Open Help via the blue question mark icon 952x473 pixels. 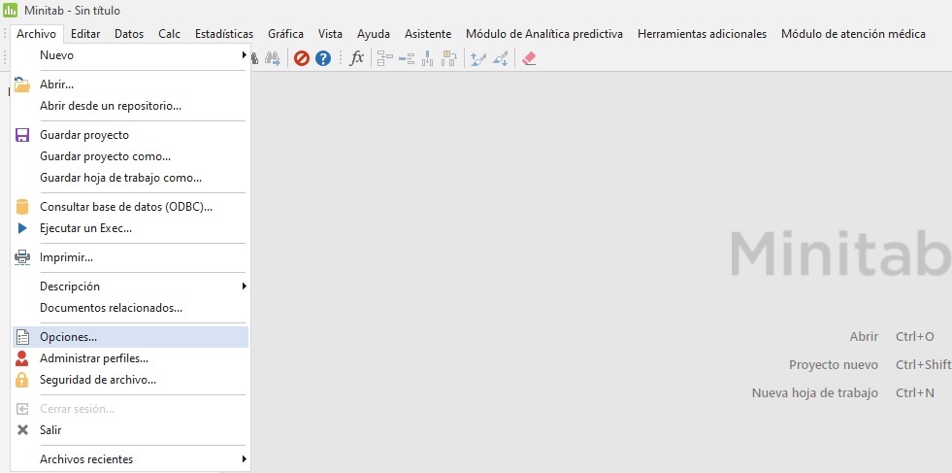323,58
